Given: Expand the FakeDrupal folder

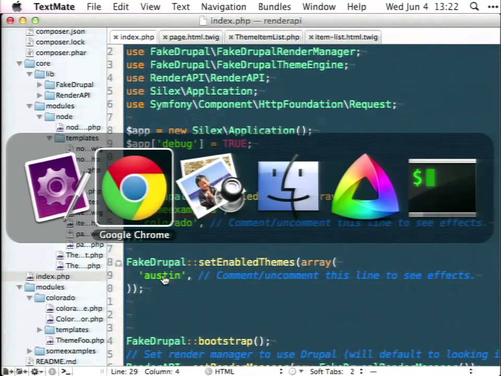Looking at the screenshot, I should pyautogui.click(x=39, y=85).
